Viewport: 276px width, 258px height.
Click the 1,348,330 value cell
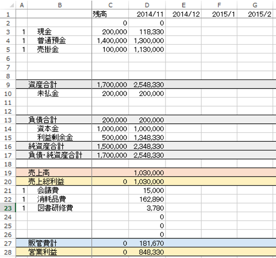point(147,138)
